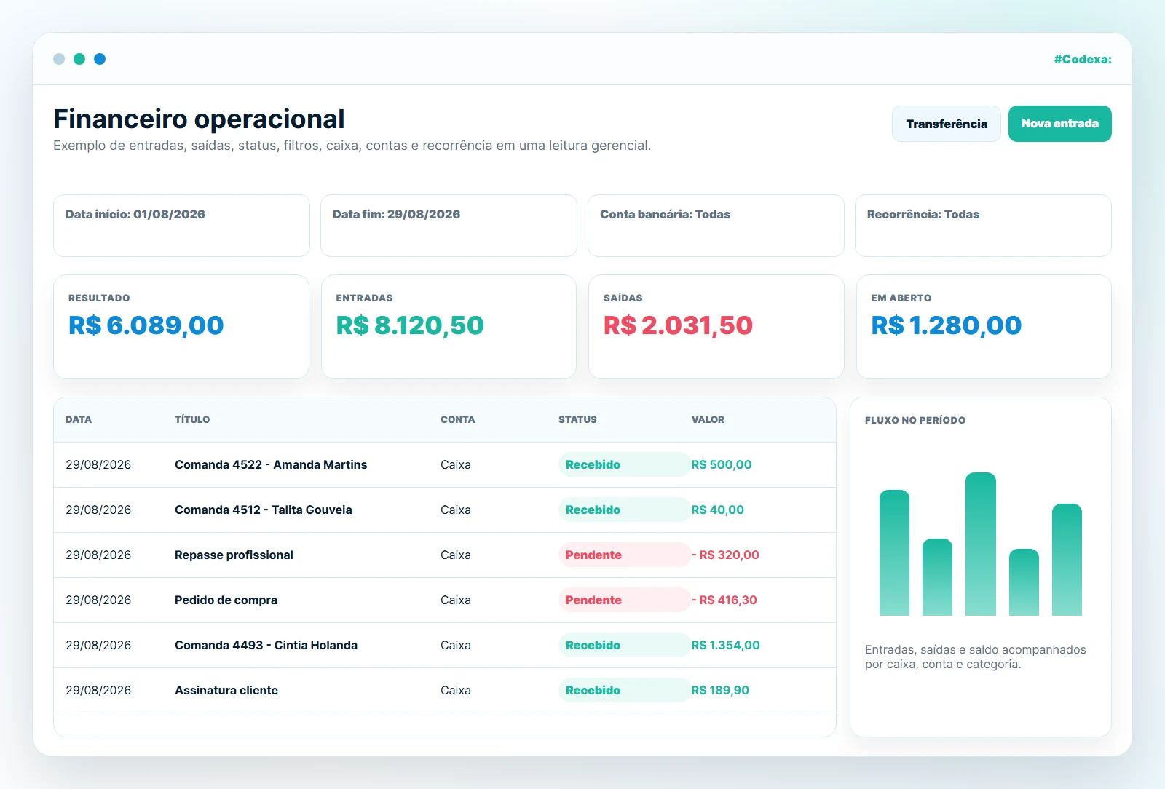Select the Entradas R$ 8.120,50 card

pyautogui.click(x=449, y=327)
